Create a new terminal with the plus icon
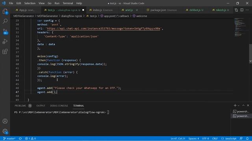The height and width of the screenshot is (141, 252). tap(235, 105)
